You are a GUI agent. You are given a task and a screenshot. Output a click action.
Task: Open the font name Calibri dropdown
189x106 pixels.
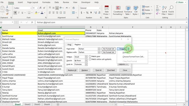click(x=31, y=8)
